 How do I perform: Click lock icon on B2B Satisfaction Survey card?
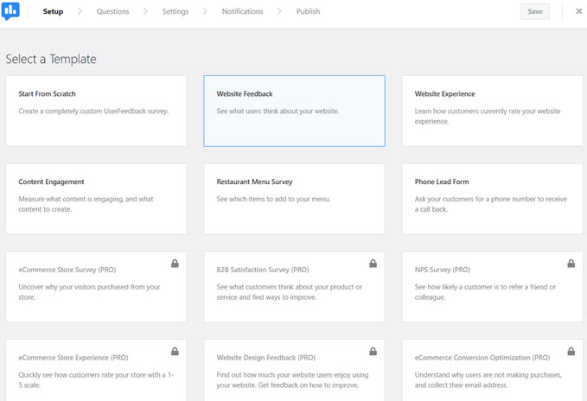point(373,264)
